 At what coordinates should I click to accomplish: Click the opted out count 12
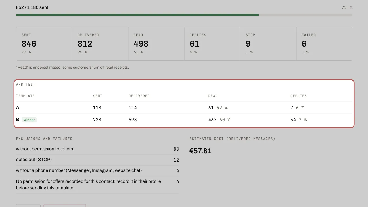coord(176,160)
